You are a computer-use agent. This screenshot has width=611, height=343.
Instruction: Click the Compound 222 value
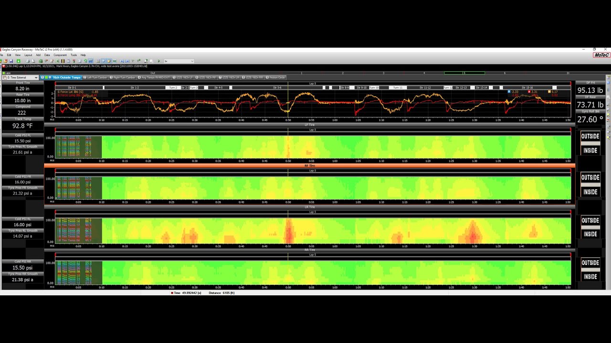(22, 113)
